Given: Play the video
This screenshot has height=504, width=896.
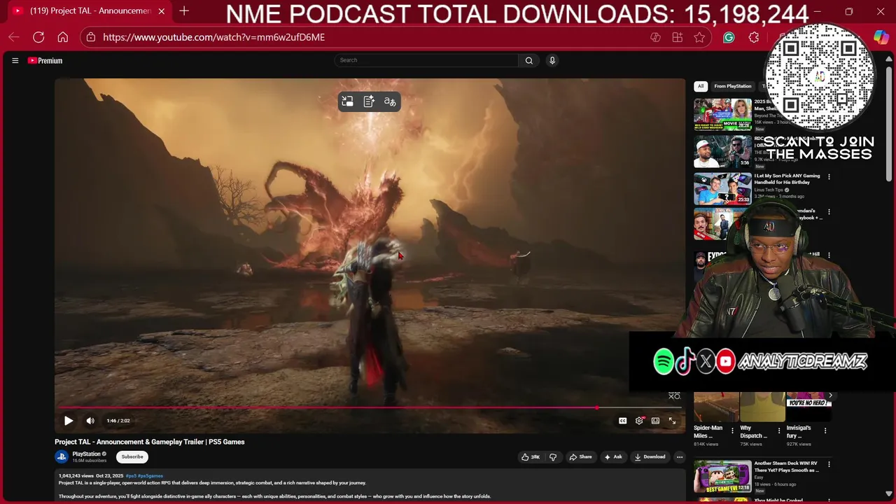Looking at the screenshot, I should (69, 421).
